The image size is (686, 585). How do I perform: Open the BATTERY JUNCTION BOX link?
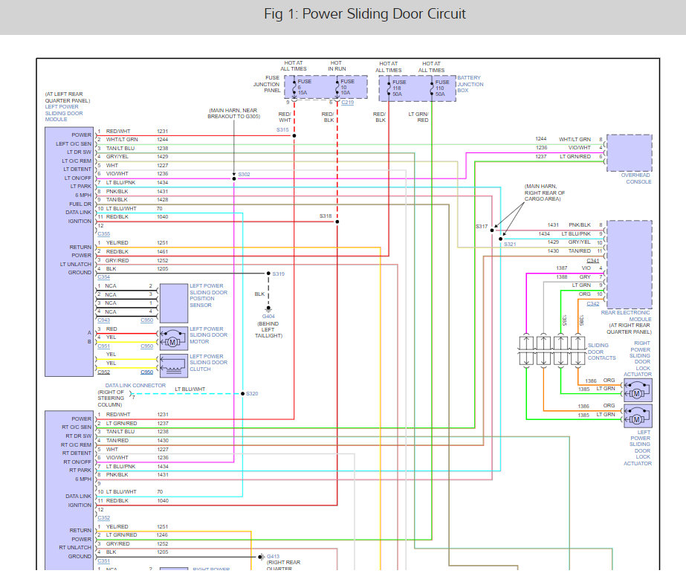click(470, 84)
